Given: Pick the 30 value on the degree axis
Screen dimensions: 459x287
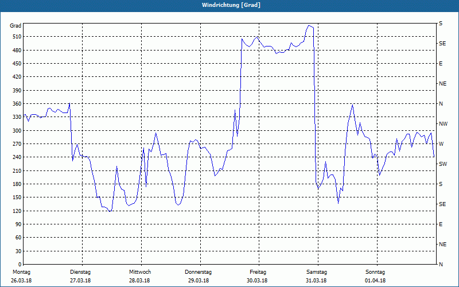Looking at the screenshot, I should tap(18, 251).
